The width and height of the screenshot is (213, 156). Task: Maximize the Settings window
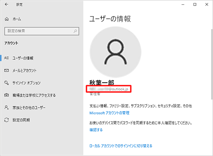coord(195,5)
